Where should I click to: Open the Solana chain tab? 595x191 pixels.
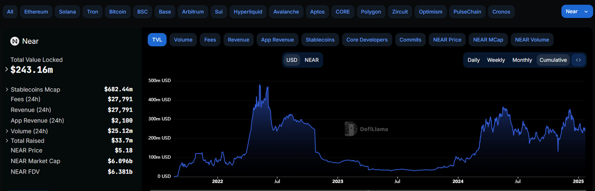[x=67, y=11]
